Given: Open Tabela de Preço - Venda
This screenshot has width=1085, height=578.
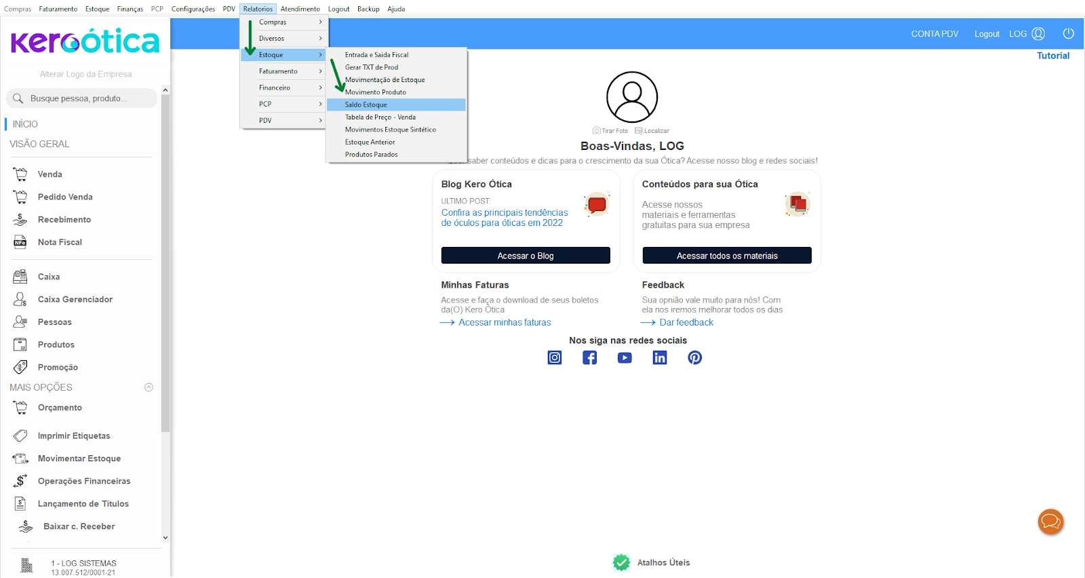Looking at the screenshot, I should [x=396, y=117].
